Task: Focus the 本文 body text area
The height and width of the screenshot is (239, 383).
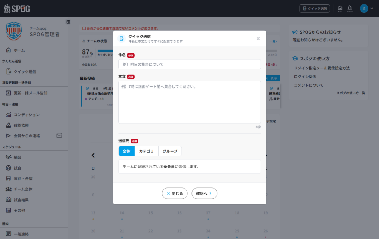Action: pyautogui.click(x=190, y=102)
